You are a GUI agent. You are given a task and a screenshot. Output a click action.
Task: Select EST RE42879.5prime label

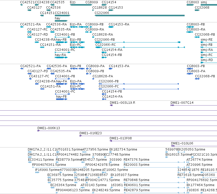[137, 190]
